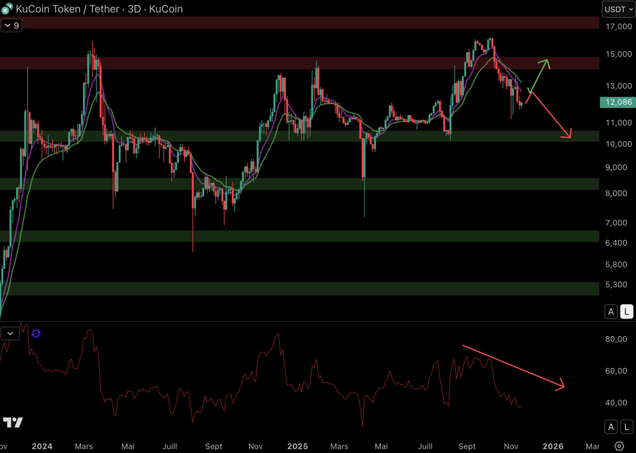The image size is (636, 453).
Task: Expand the collapsed legend showing 9 indicators
Action: pos(11,26)
